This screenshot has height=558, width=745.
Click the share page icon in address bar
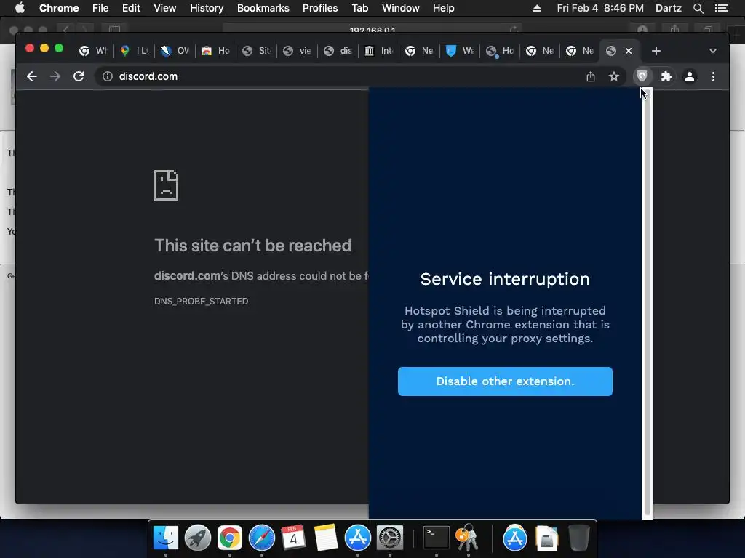[x=591, y=76]
